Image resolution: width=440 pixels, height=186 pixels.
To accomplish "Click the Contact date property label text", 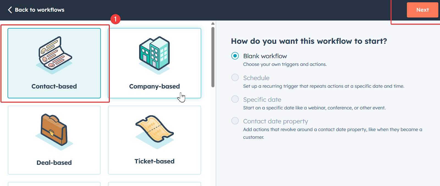I will [x=275, y=121].
